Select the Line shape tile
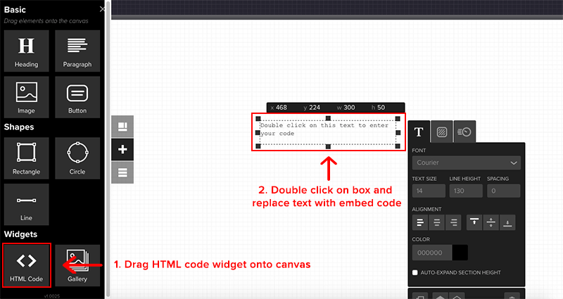This screenshot has height=299, width=563. (x=26, y=204)
